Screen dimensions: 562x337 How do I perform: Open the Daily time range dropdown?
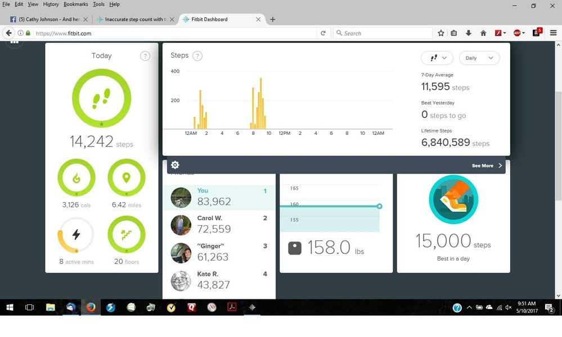[479, 58]
